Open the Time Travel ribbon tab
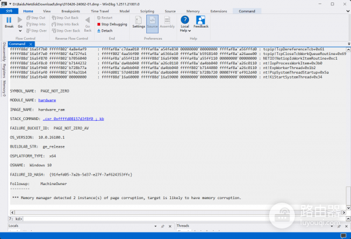This screenshot has height=239, width=351. click(x=100, y=11)
